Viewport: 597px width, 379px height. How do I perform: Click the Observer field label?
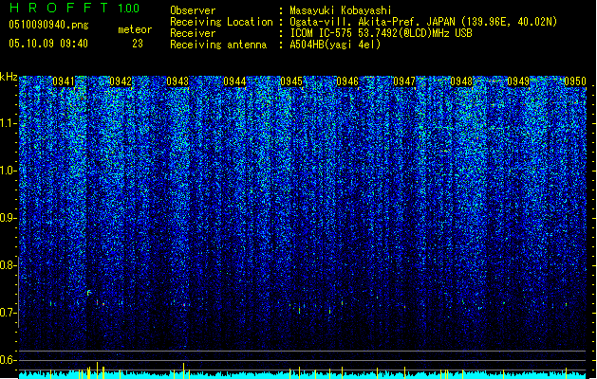coord(193,10)
